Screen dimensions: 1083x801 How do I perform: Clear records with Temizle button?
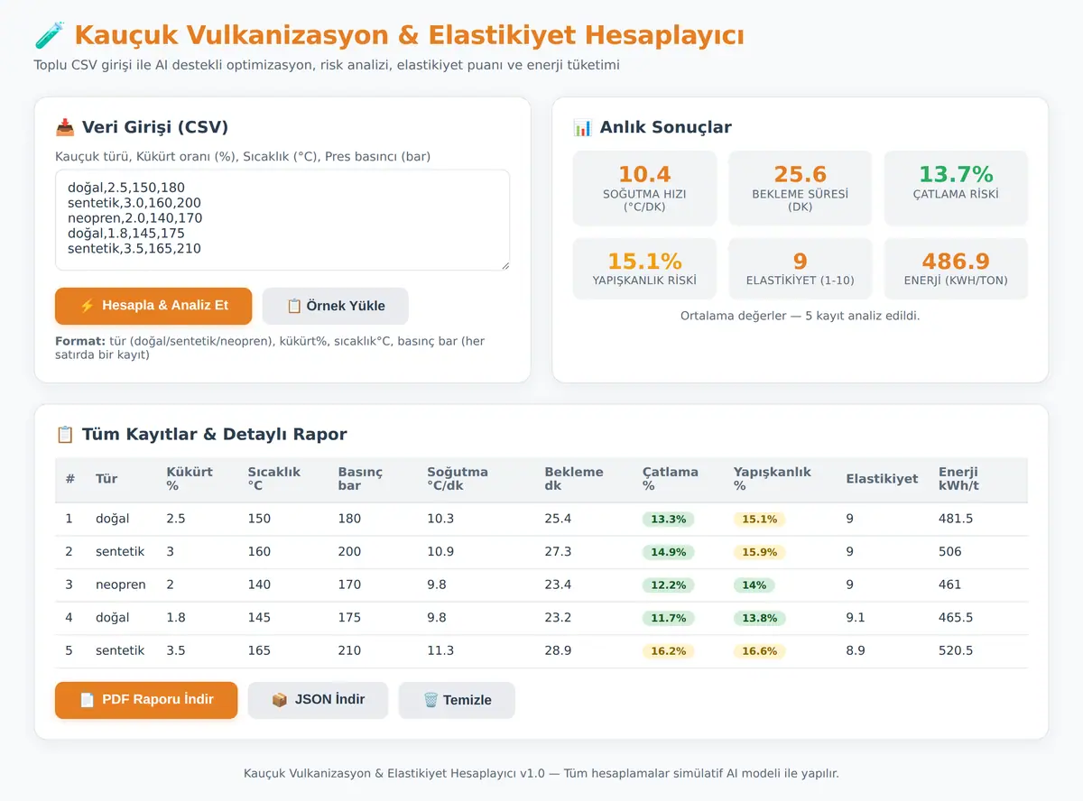[x=457, y=700]
